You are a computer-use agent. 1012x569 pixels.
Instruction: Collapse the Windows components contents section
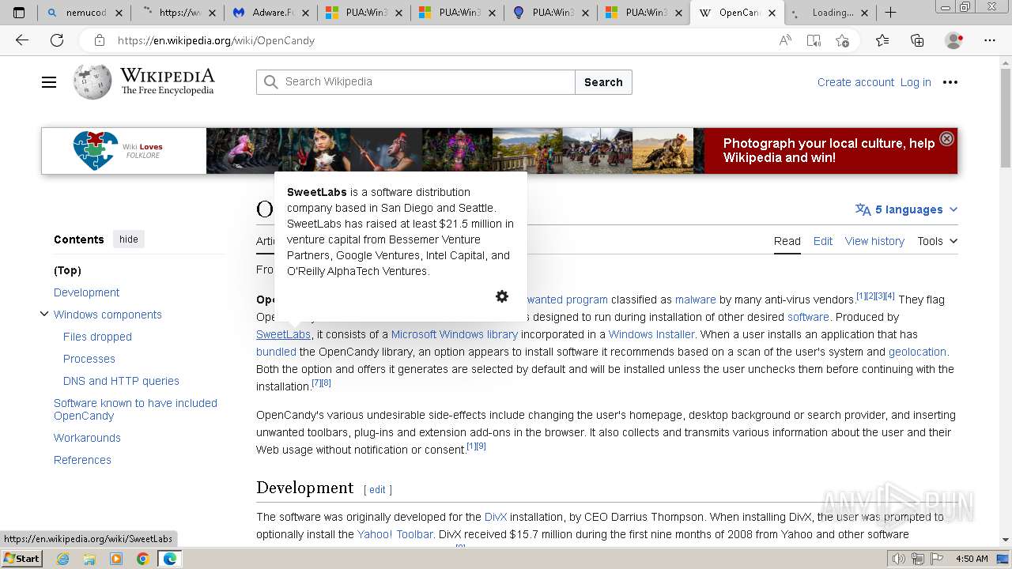[x=44, y=315]
